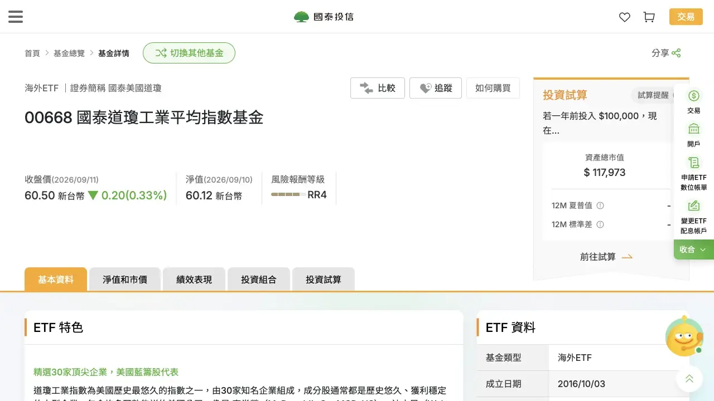Viewport: 714px width, 401px height.
Task: Open the chatbot mascot assistant
Action: 684,336
